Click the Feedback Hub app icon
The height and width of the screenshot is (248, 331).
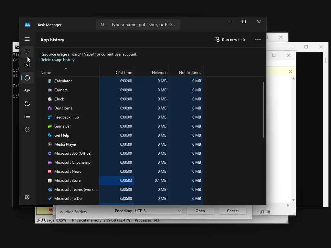pos(49,117)
